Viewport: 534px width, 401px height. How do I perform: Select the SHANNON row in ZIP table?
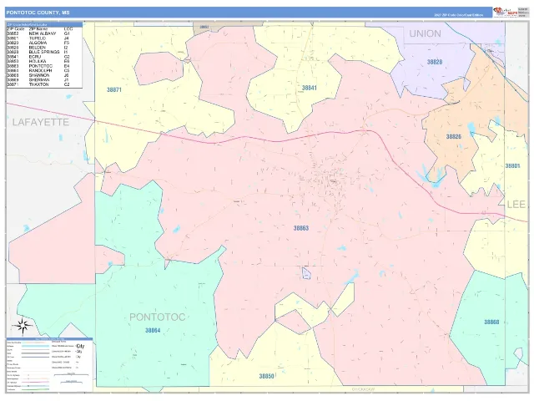click(x=40, y=75)
